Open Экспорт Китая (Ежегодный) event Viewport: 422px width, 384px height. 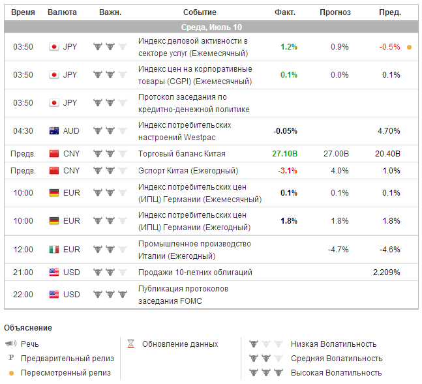click(x=188, y=171)
